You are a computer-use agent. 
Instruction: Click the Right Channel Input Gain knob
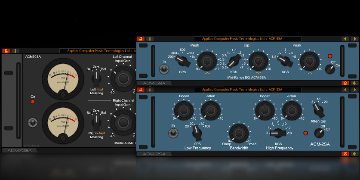pyautogui.click(x=123, y=122)
